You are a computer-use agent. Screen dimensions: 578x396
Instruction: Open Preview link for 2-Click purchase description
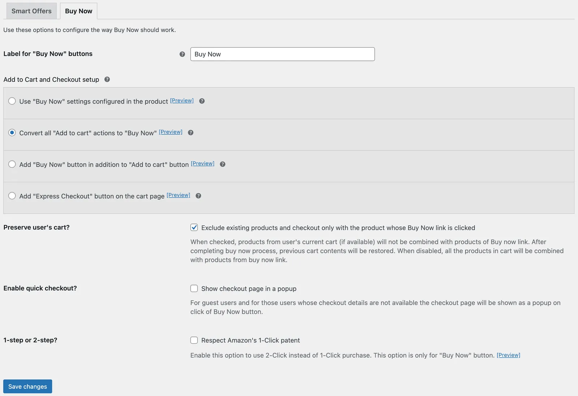[508, 355]
